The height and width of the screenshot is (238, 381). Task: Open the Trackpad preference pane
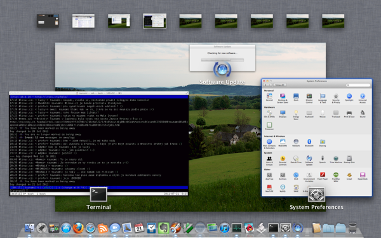[336, 114]
